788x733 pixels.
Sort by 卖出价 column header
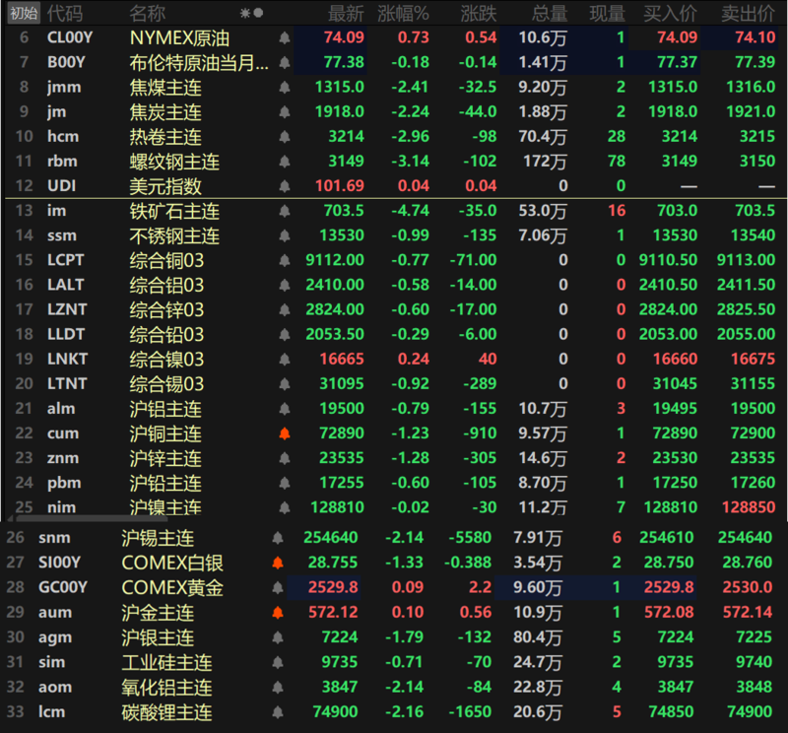tap(749, 14)
